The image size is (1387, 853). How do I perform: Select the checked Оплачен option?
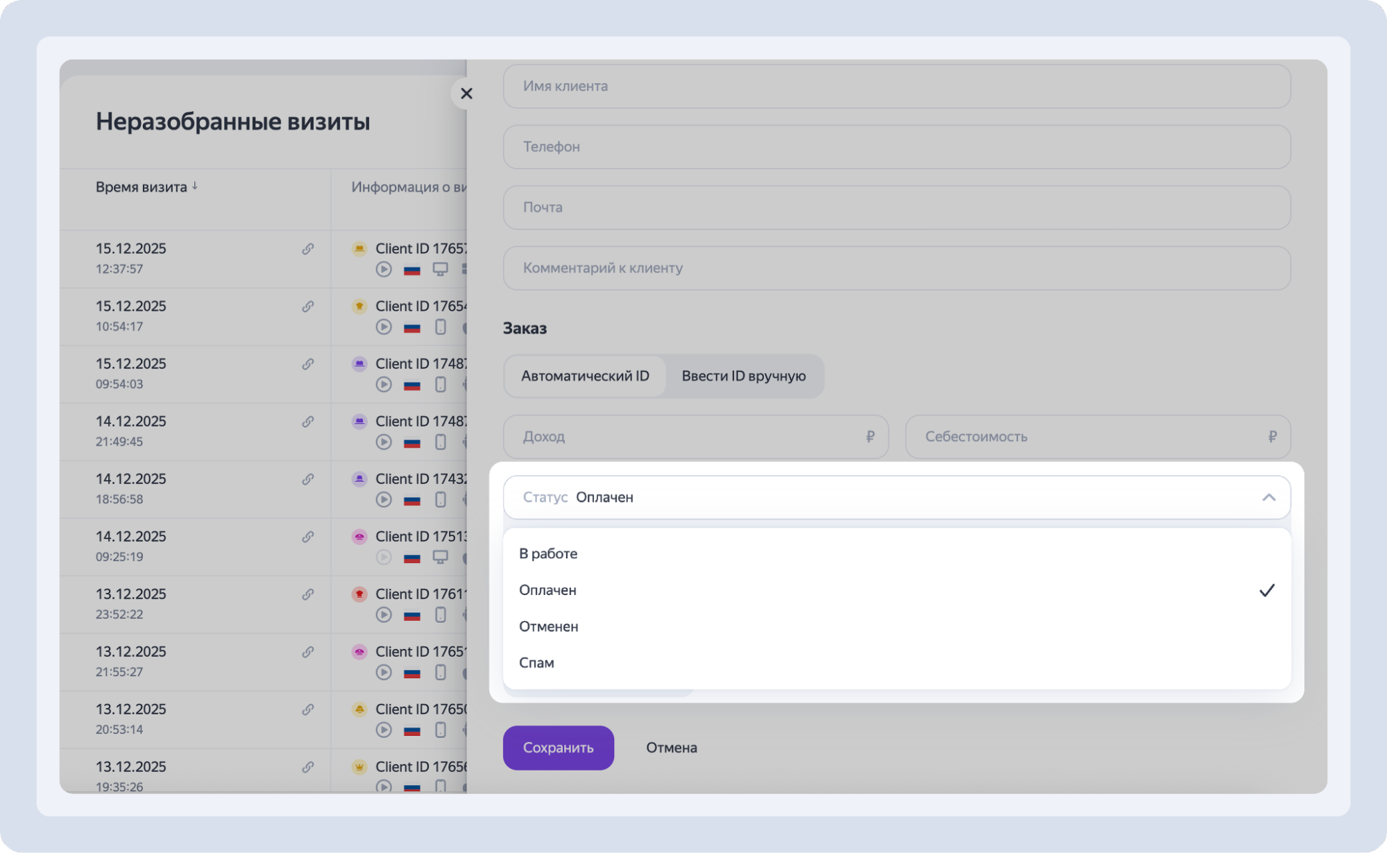(548, 590)
